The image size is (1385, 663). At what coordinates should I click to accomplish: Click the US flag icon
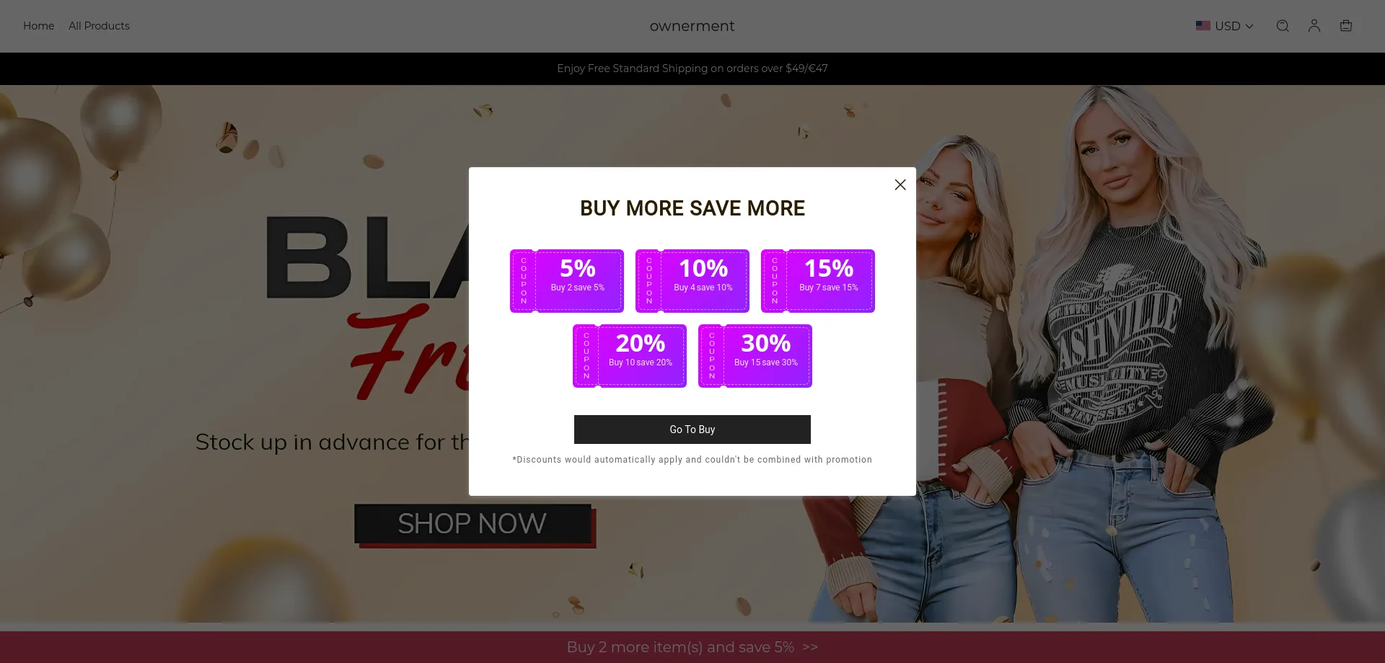tap(1203, 26)
